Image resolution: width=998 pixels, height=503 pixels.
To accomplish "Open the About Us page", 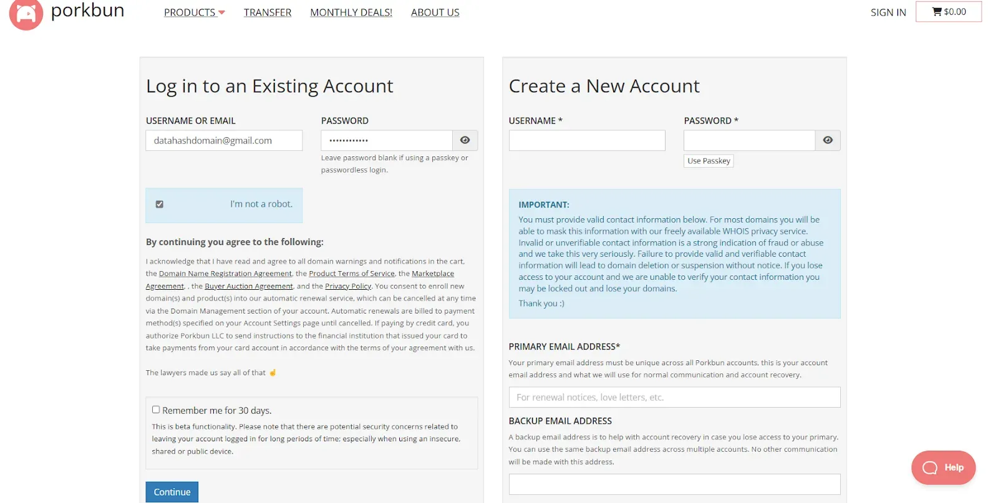I will point(435,12).
